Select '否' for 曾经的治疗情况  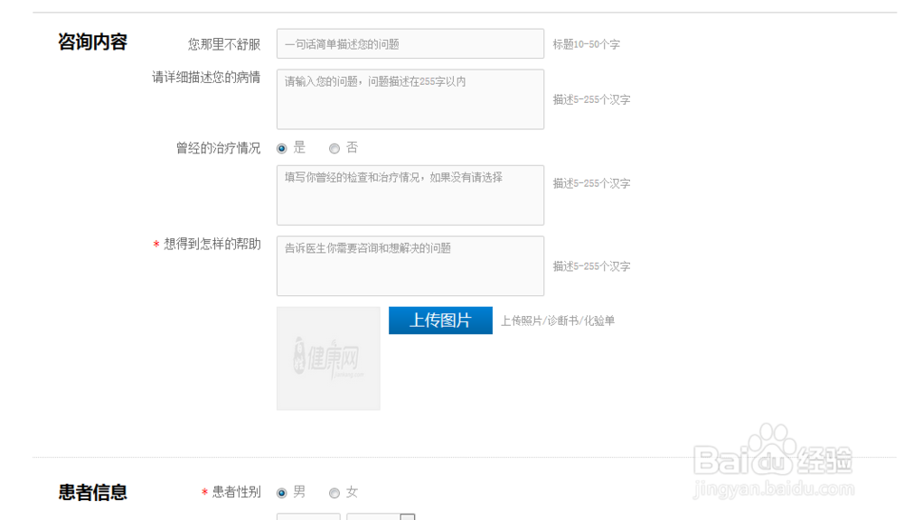334,149
